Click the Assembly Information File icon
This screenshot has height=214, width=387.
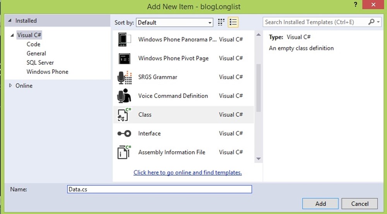tap(124, 152)
